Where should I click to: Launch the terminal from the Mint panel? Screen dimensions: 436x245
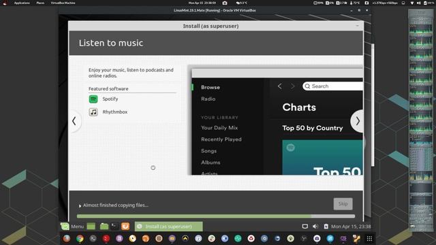pos(114,227)
